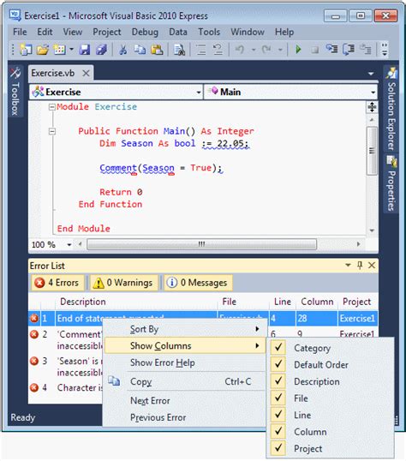Sort by the Line column header

[283, 302]
